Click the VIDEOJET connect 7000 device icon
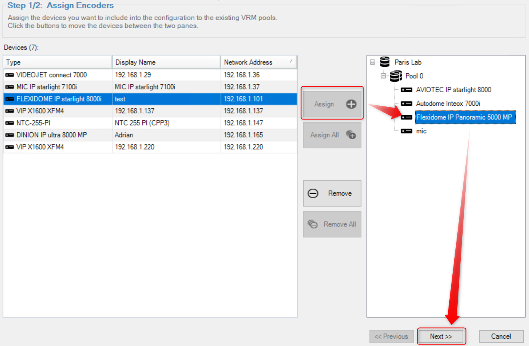This screenshot has height=346, width=529. [x=10, y=75]
